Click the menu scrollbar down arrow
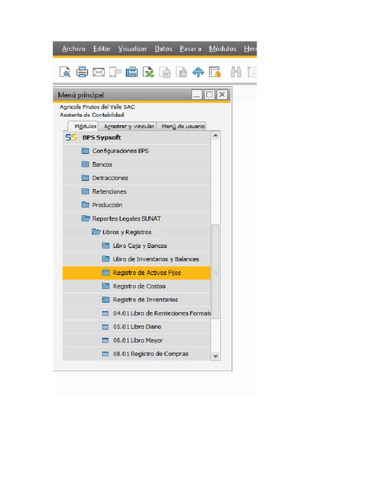This screenshot has width=370, height=494. pyautogui.click(x=215, y=357)
